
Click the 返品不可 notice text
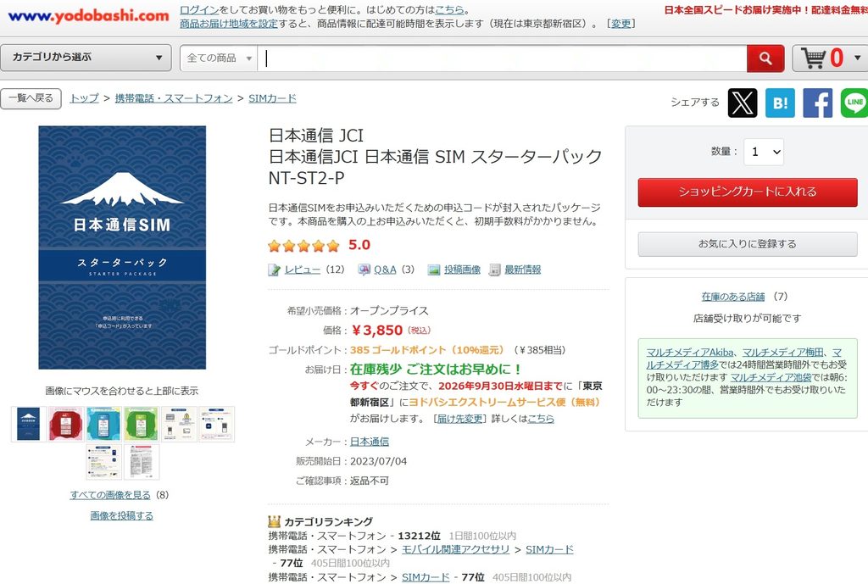[x=370, y=481]
